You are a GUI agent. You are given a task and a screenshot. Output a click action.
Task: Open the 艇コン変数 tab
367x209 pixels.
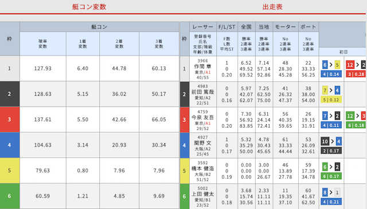[x=89, y=7]
